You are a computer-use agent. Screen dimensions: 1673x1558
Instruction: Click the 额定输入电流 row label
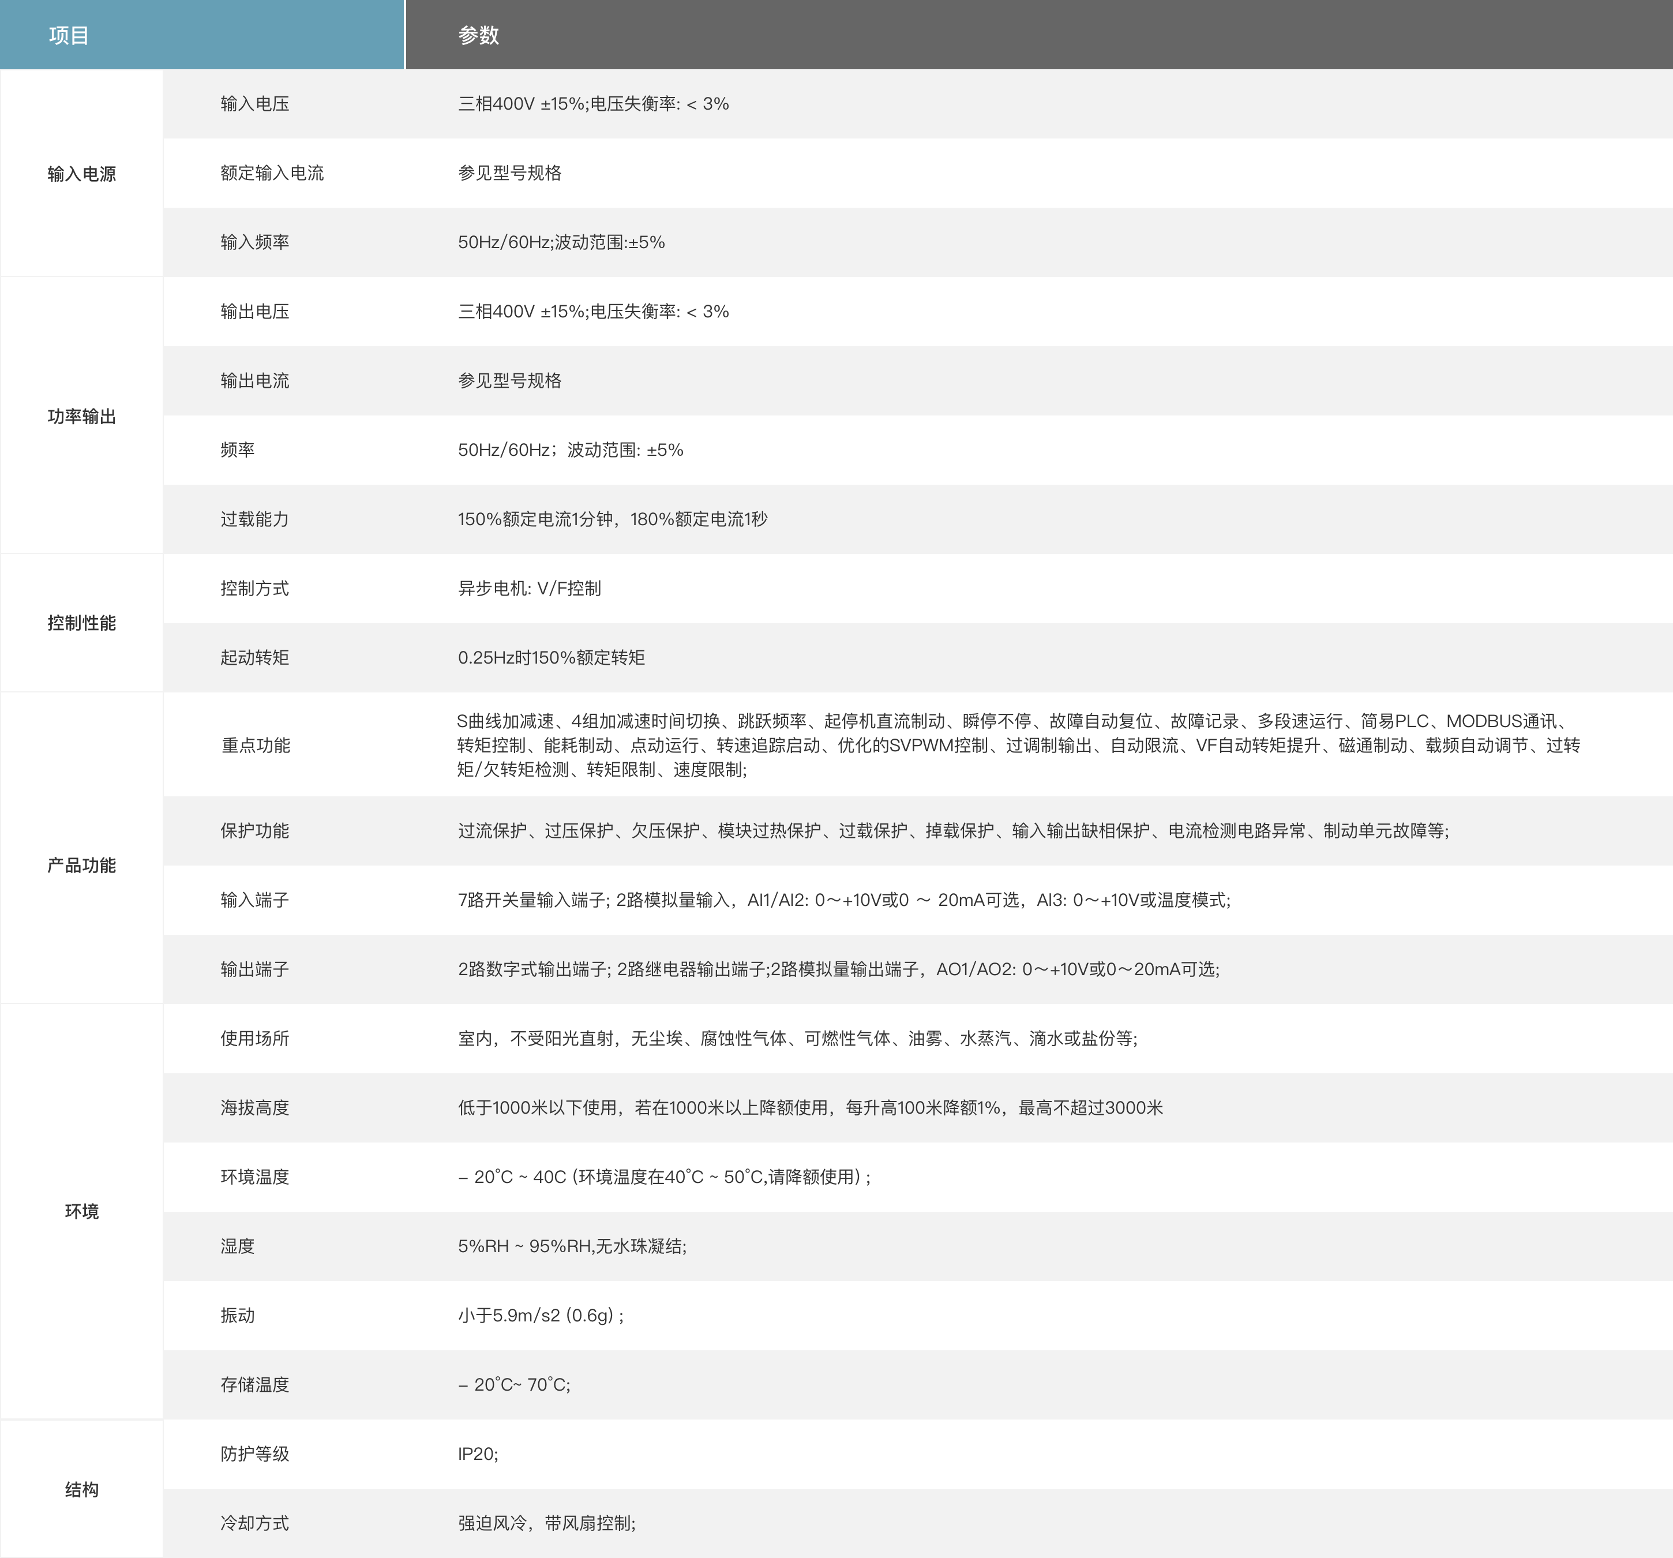click(x=272, y=173)
